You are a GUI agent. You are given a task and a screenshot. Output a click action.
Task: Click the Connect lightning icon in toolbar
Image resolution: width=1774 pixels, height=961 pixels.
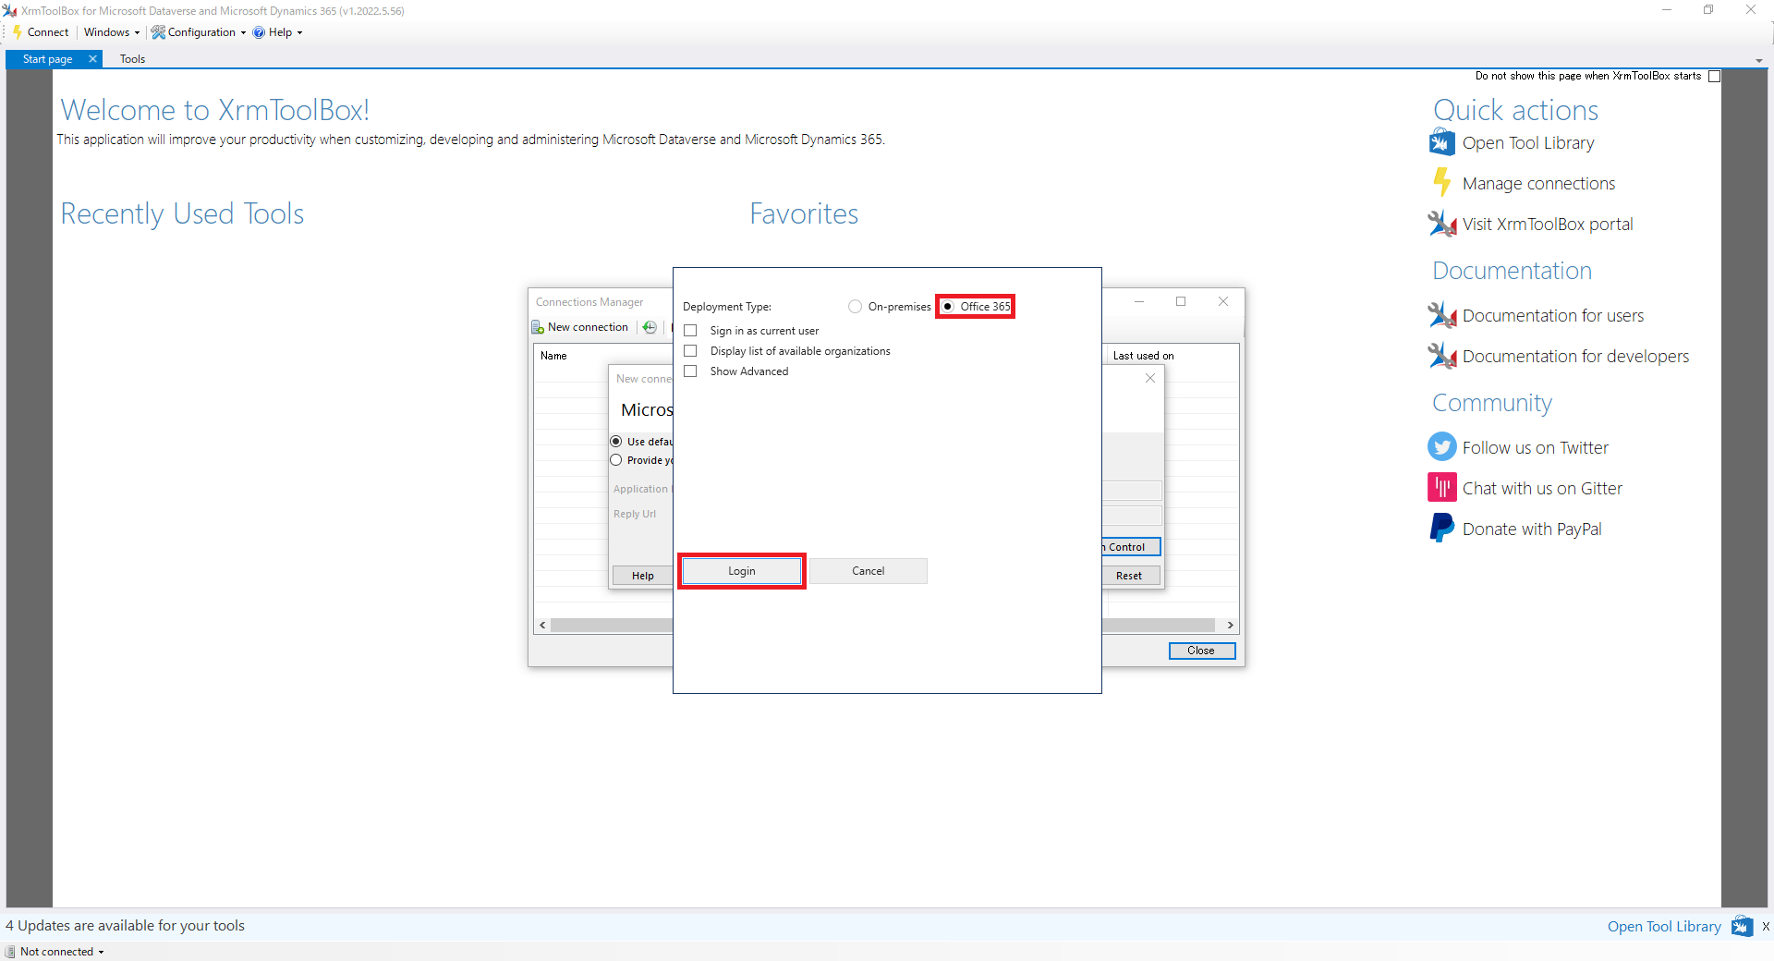18,32
